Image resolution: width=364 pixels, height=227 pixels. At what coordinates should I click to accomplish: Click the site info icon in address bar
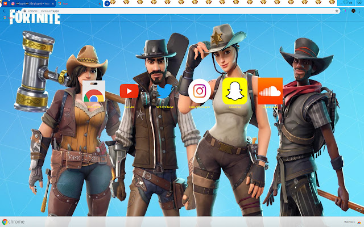(x=24, y=11)
